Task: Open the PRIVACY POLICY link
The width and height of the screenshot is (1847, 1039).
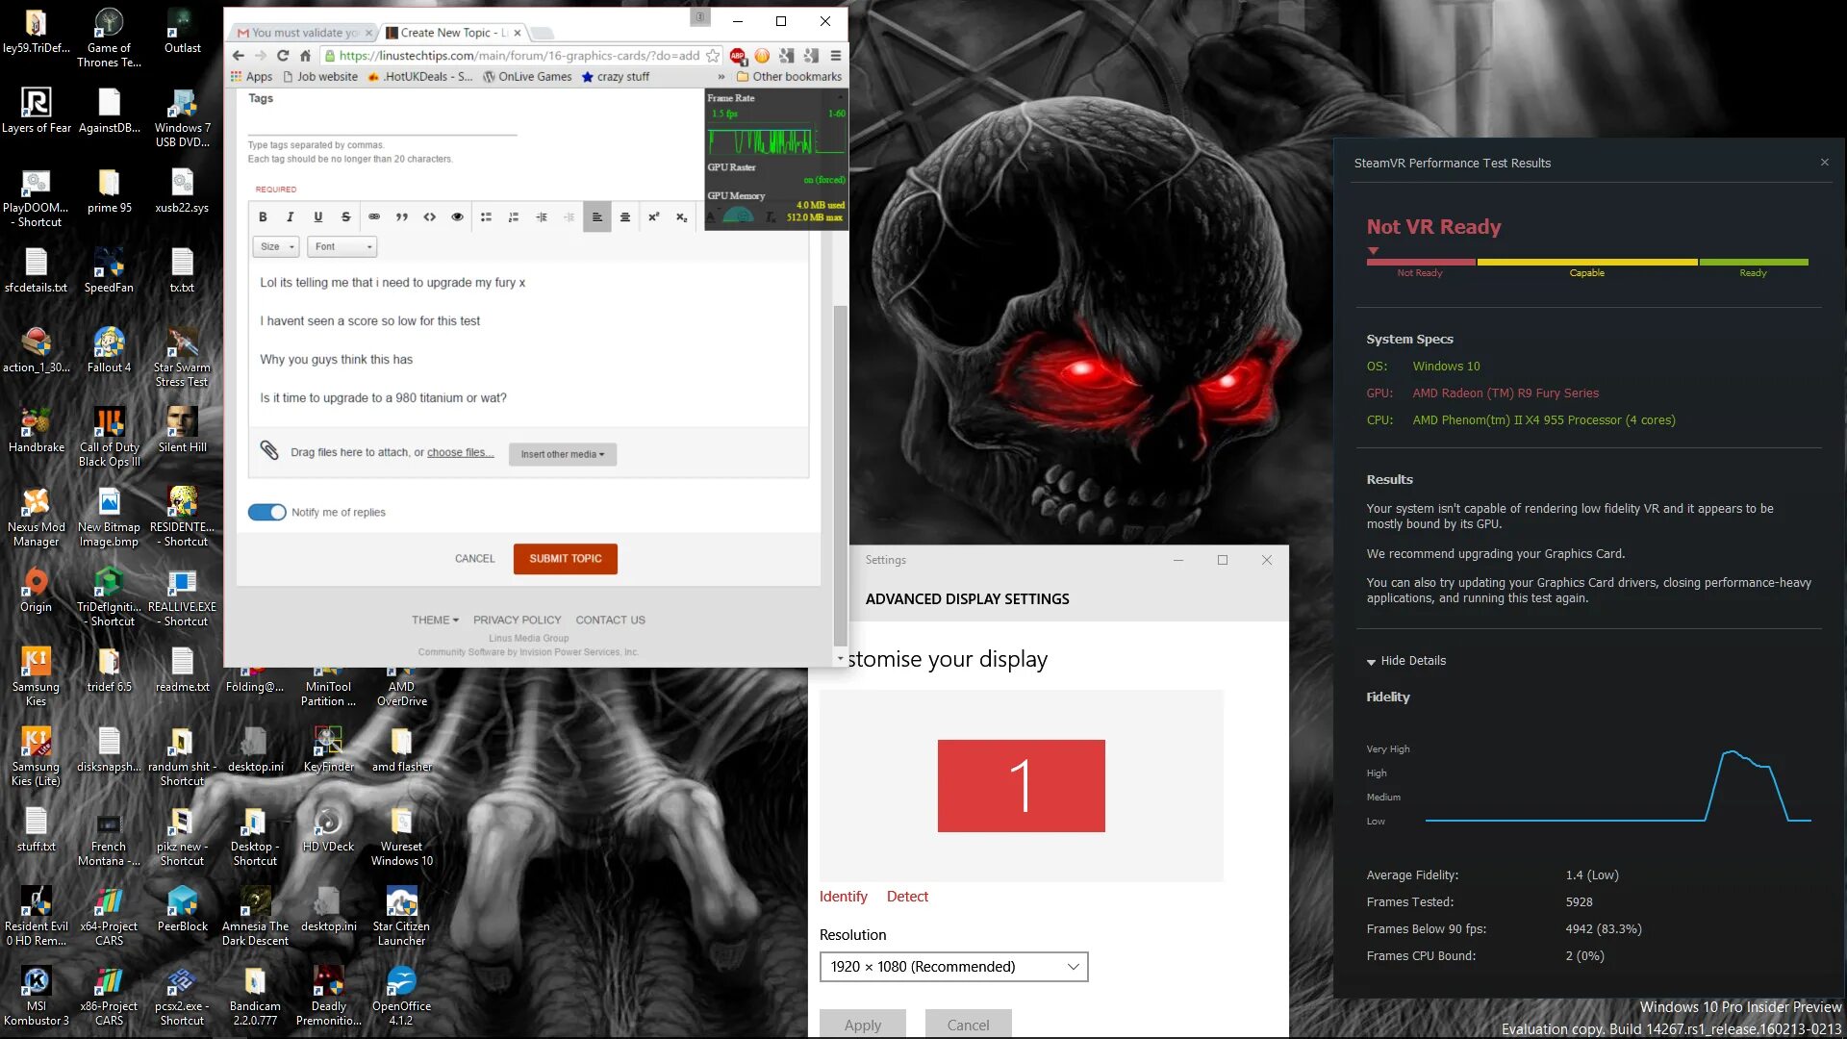Action: coord(517,620)
